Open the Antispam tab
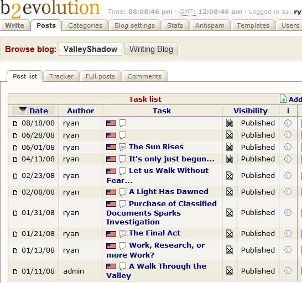 click(x=210, y=25)
